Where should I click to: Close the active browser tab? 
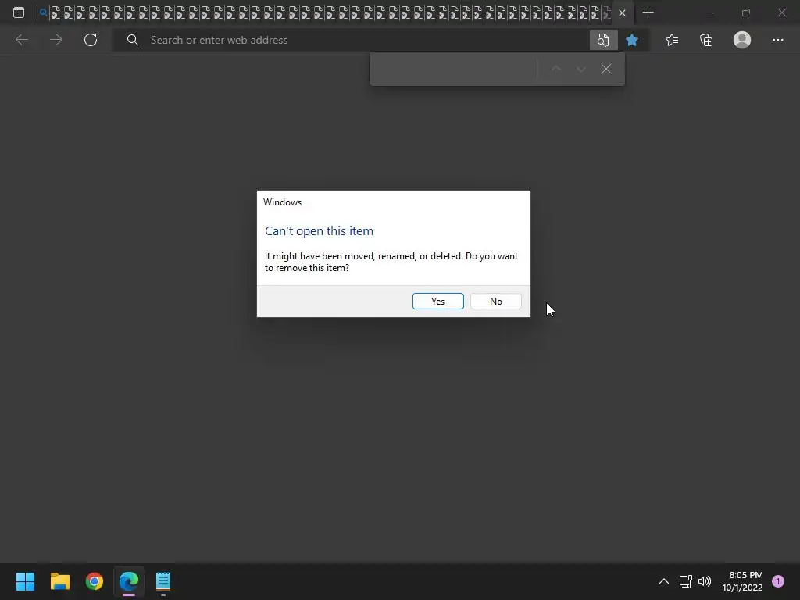pyautogui.click(x=622, y=13)
